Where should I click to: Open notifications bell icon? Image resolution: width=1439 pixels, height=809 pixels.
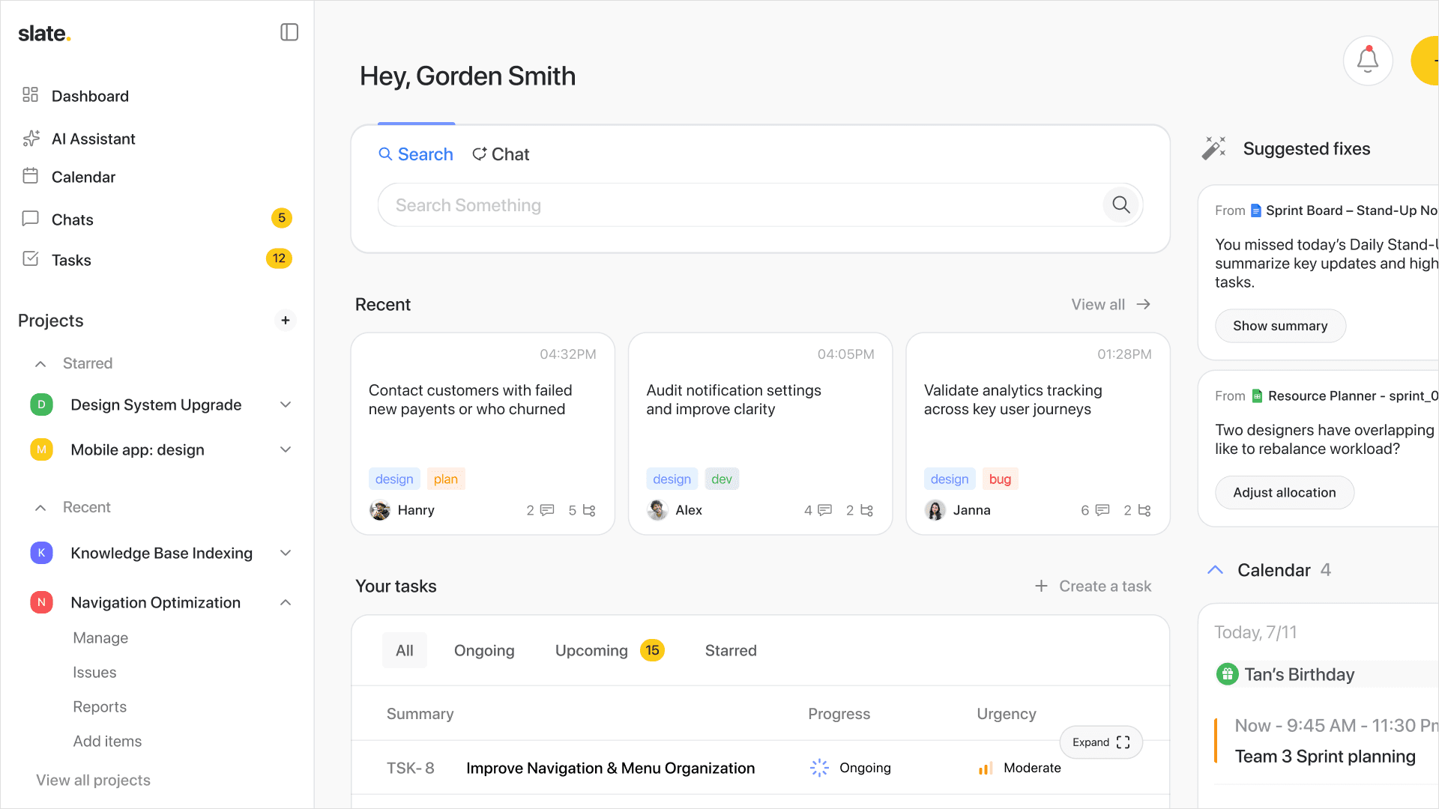pyautogui.click(x=1368, y=61)
